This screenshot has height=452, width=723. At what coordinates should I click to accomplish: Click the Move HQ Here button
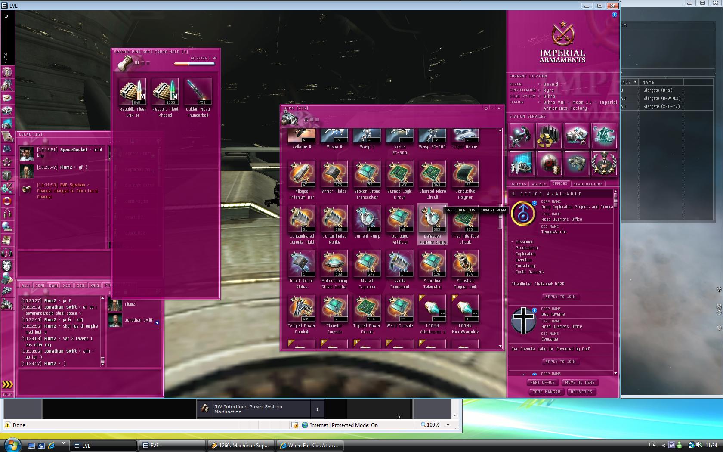pyautogui.click(x=580, y=382)
